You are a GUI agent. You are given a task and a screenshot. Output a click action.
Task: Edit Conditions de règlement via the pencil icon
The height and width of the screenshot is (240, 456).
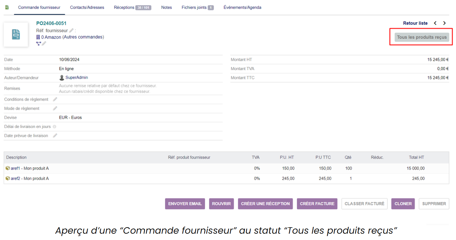click(x=55, y=99)
